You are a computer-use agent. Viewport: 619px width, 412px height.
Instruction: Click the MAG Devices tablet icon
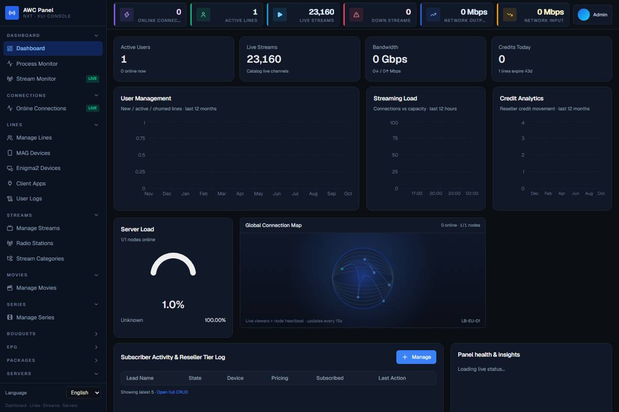(x=10, y=153)
